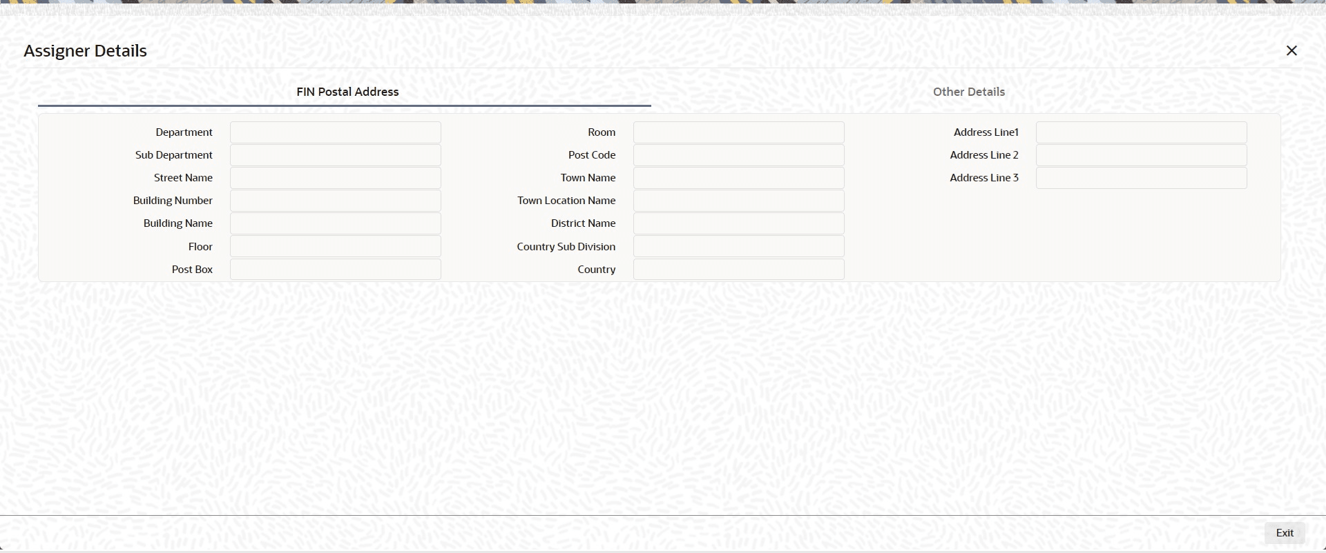Viewport: 1326px width, 553px height.
Task: Click the Town Location Name label
Action: pyautogui.click(x=566, y=201)
